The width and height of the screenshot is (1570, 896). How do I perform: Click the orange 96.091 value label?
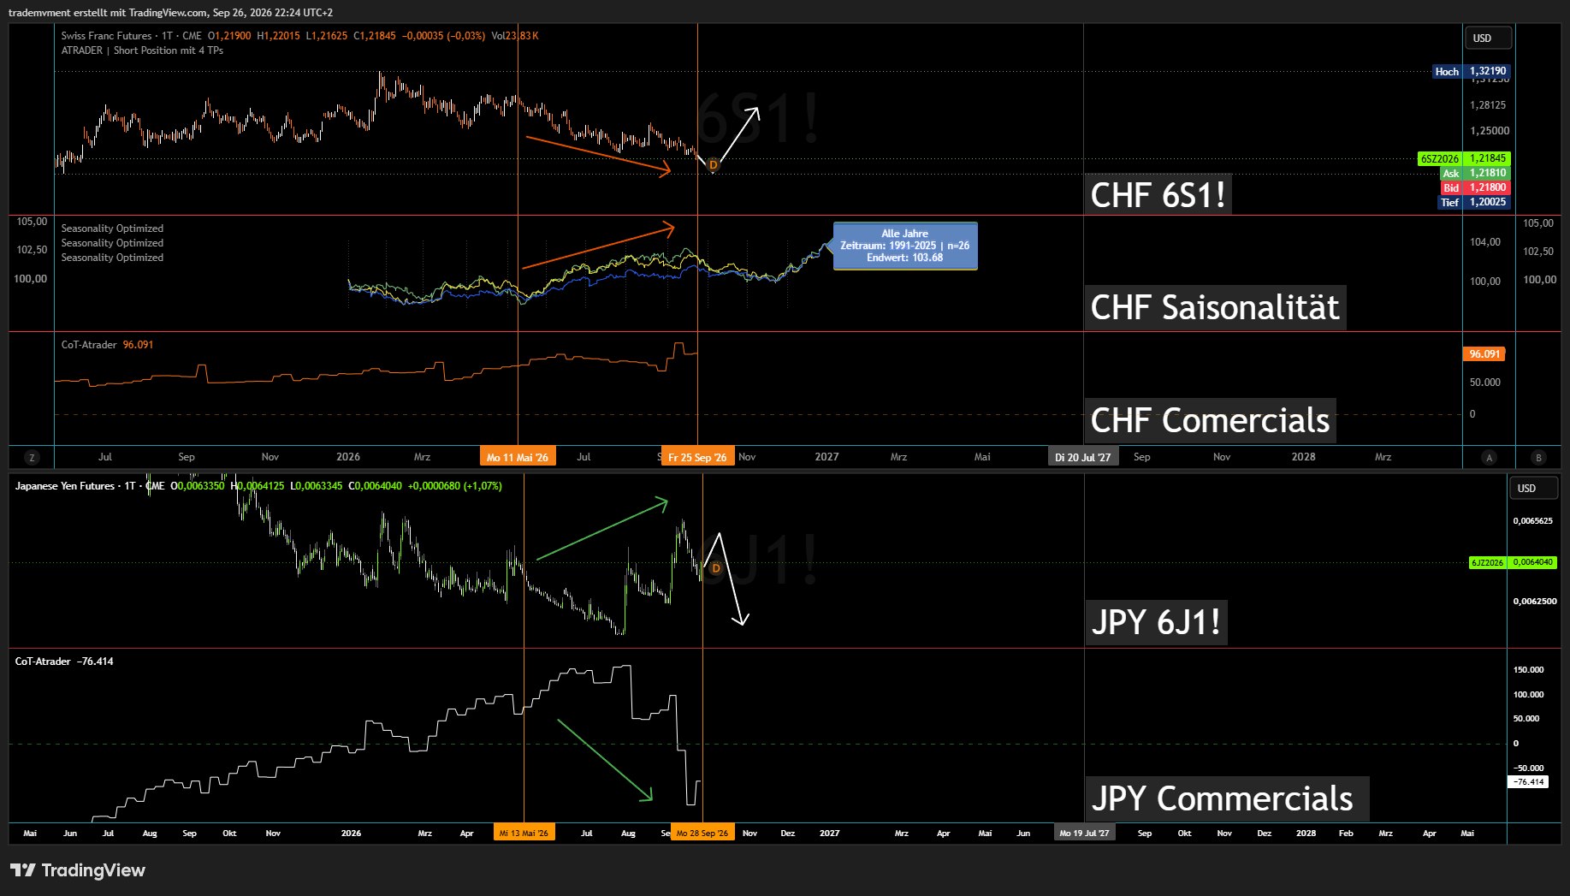1484,354
